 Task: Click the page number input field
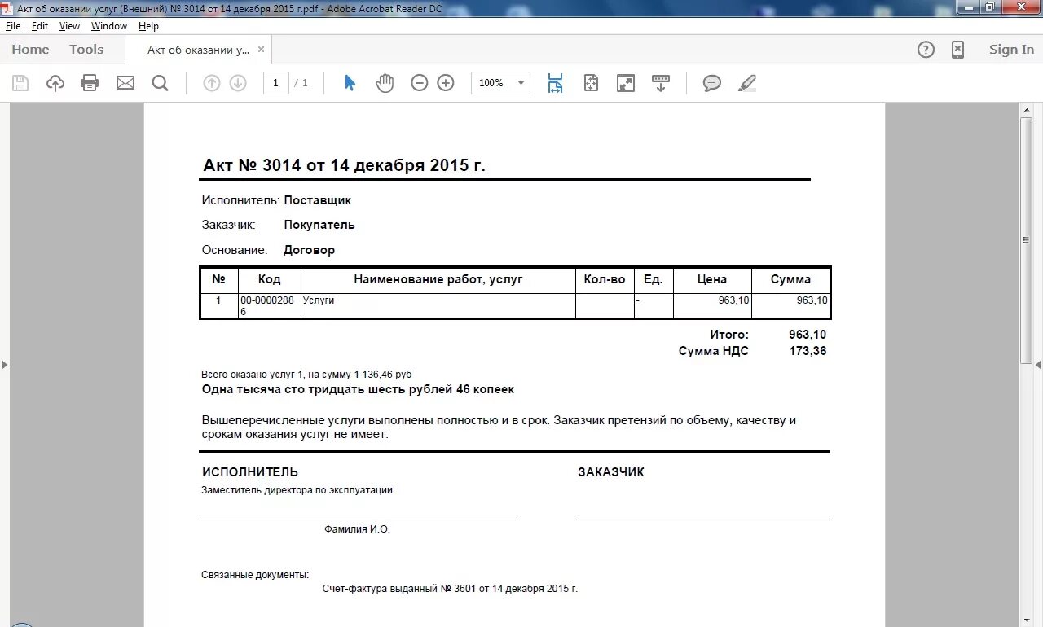point(276,83)
